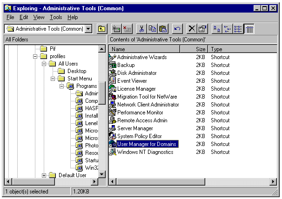Switch to Large Icons view

(x=217, y=29)
